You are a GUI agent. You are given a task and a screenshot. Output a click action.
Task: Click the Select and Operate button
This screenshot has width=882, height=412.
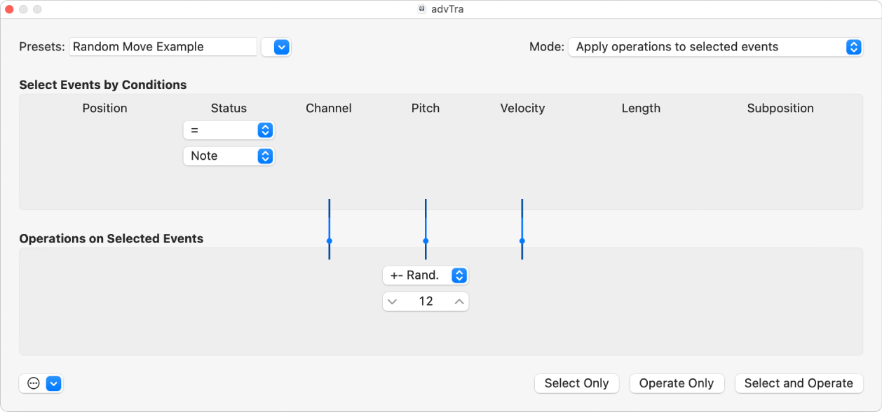[799, 383]
